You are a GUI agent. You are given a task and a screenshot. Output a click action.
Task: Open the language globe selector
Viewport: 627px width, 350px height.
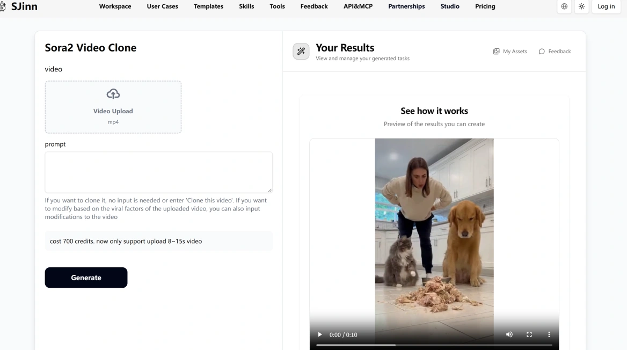(564, 6)
